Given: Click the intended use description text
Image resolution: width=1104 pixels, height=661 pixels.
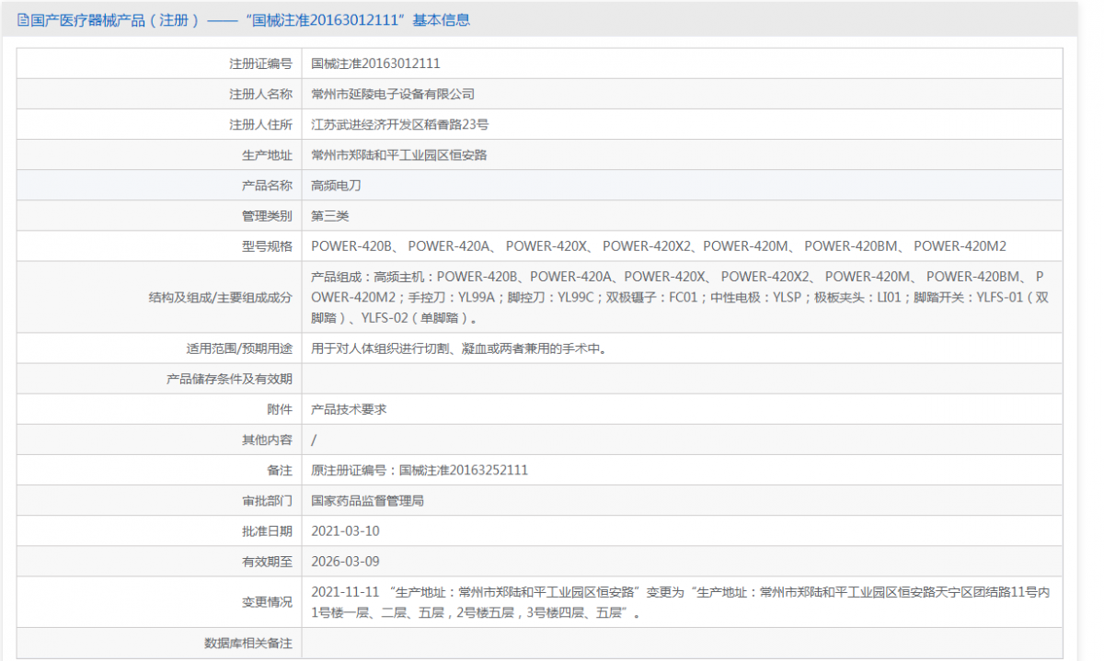Looking at the screenshot, I should [x=459, y=348].
